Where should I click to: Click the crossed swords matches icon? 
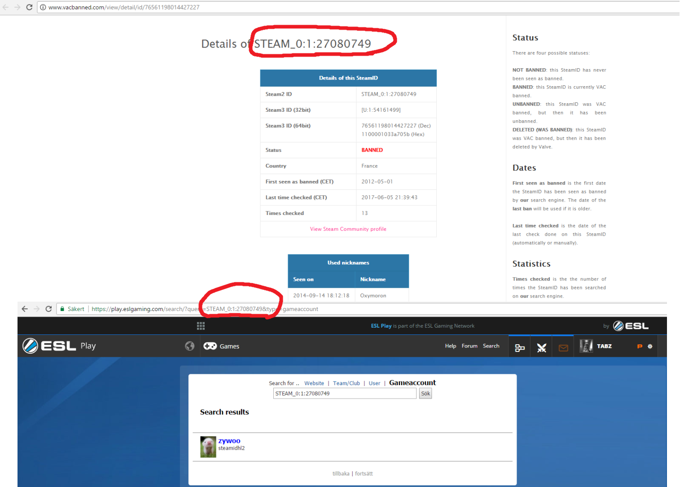541,347
